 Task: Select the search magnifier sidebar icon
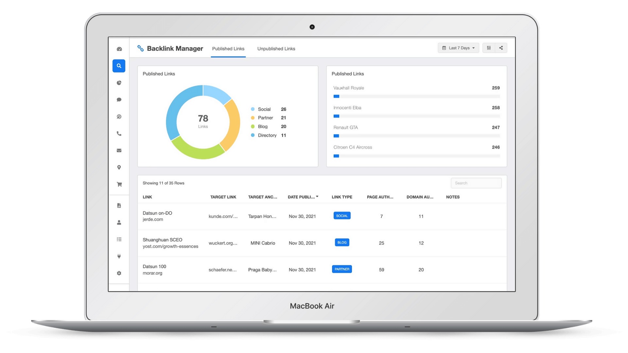[x=119, y=66]
